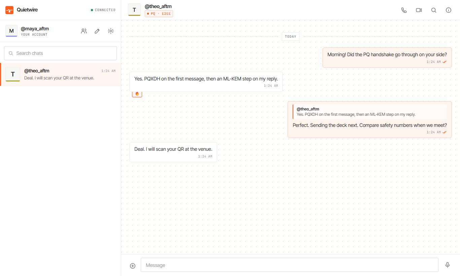The width and height of the screenshot is (460, 276).
Task: Click the Quietwire logo icon
Action: point(9,10)
